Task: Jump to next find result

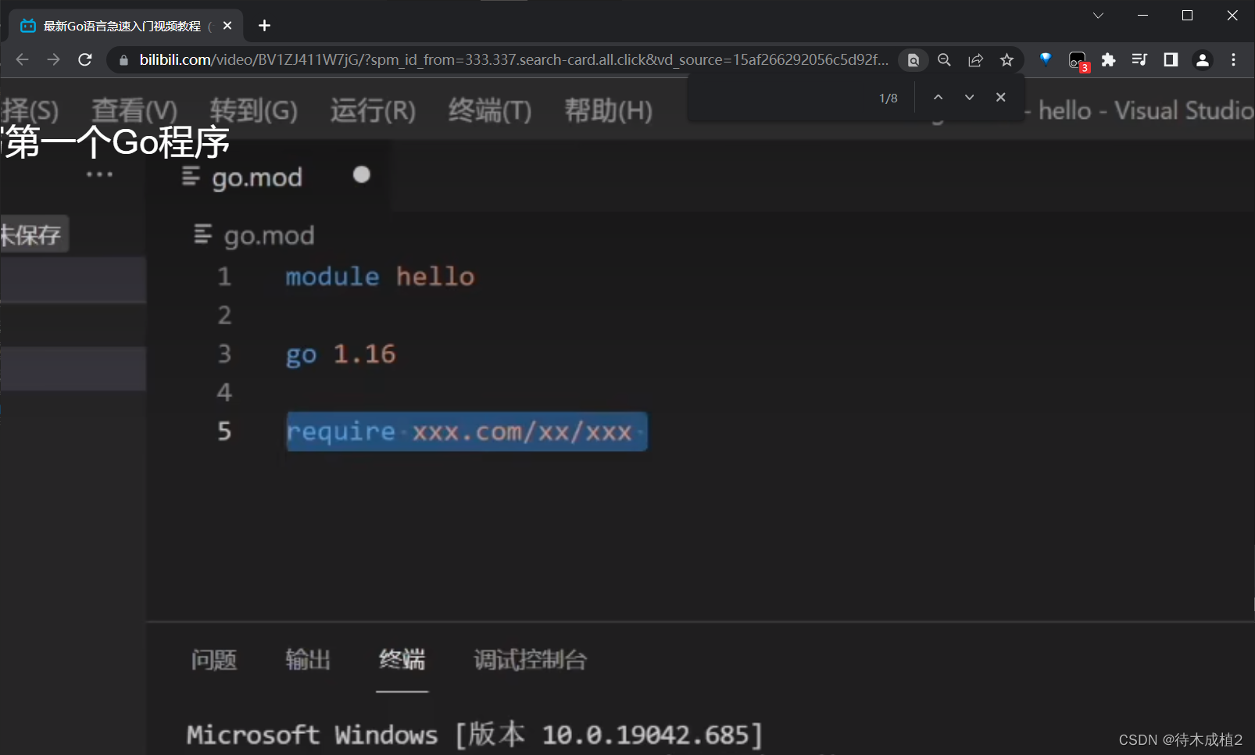Action: 969,98
